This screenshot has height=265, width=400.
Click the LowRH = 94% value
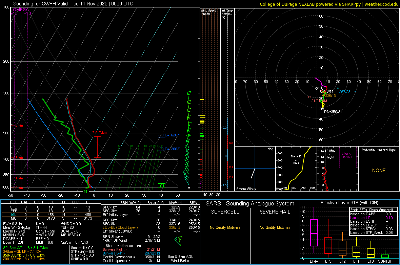pos(14,231)
